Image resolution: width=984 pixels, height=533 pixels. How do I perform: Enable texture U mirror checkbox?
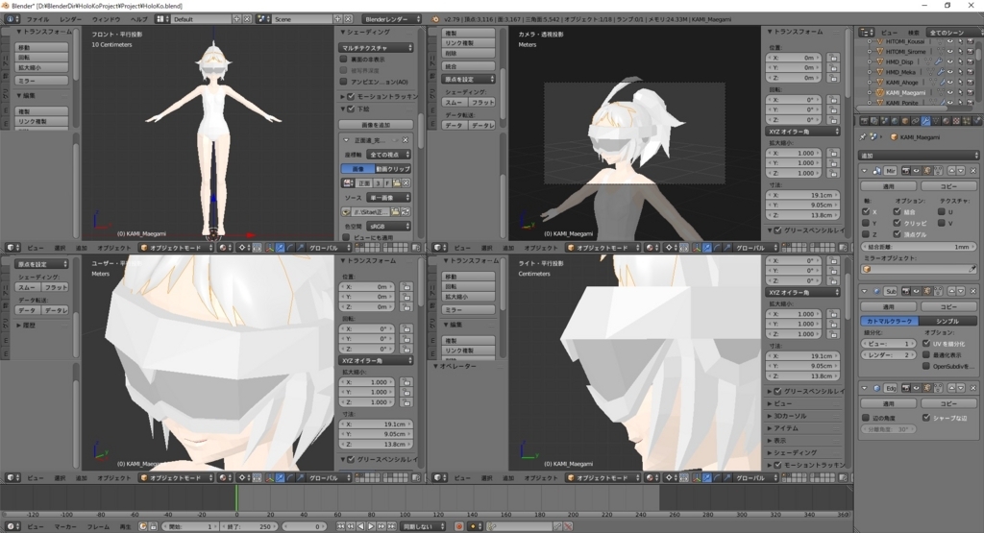(942, 211)
